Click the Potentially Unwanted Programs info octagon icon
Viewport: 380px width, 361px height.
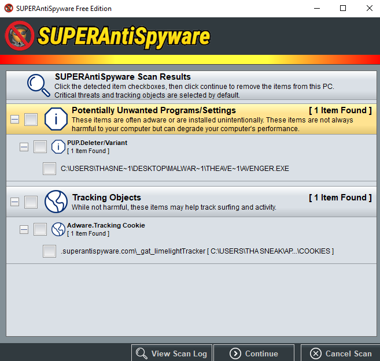56,120
